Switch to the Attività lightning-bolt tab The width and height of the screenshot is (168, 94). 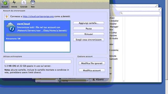(14, 4)
